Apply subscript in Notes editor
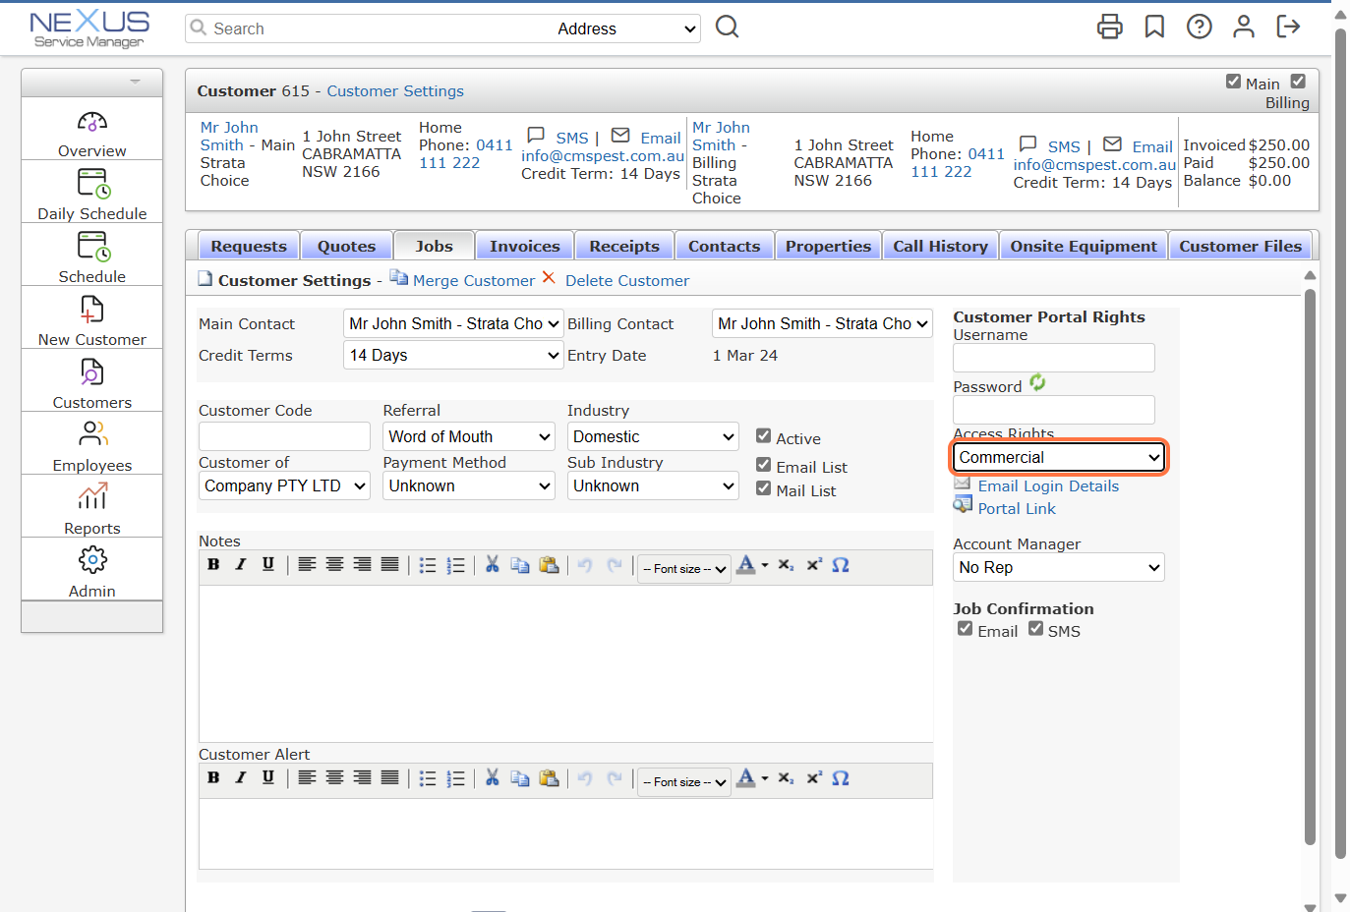 tap(786, 564)
